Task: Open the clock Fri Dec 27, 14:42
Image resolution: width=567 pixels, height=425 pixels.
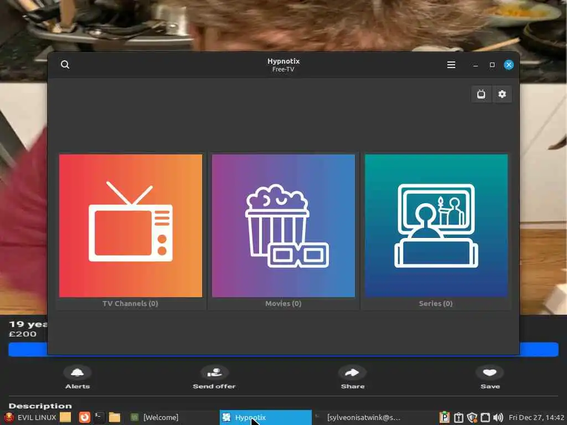Action: [537, 417]
